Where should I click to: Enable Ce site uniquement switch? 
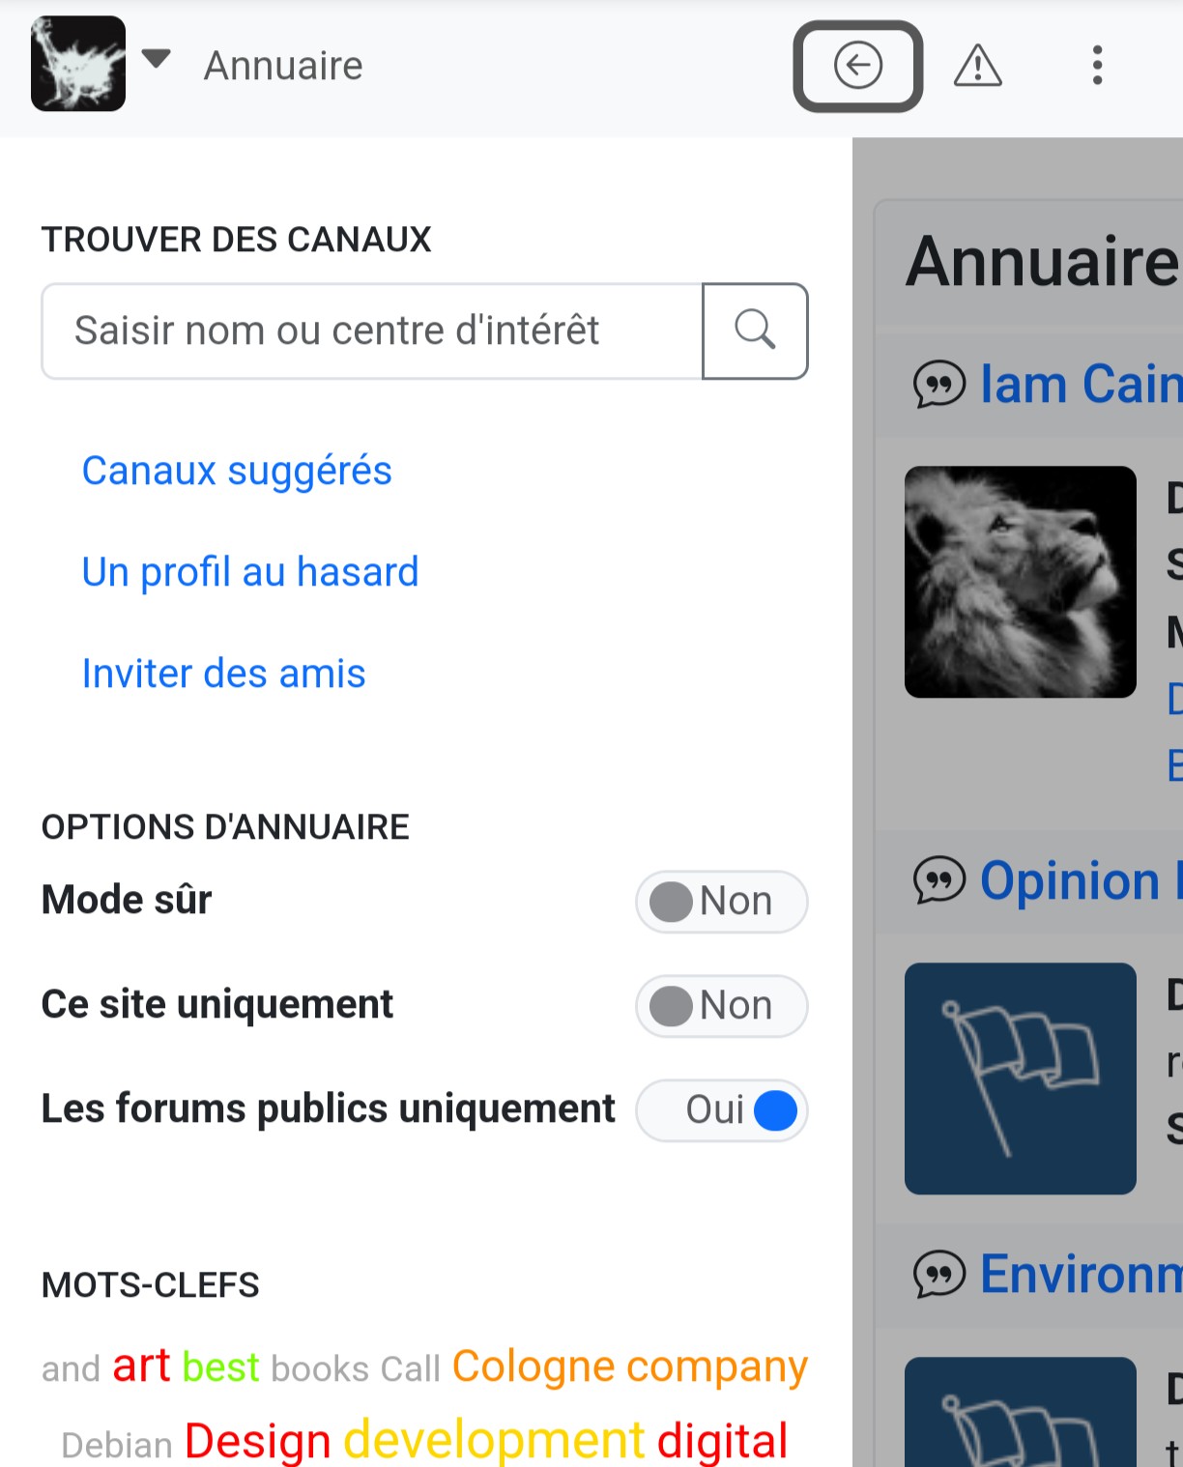coord(721,1005)
